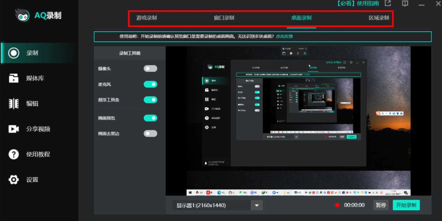This screenshot has height=221, width=442.
Task: Switch to the 区域录制 tab
Action: pos(378,18)
